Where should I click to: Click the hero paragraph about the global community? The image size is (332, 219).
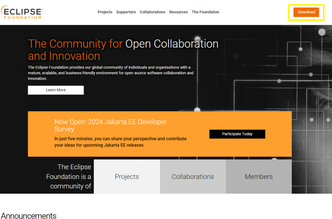click(110, 73)
